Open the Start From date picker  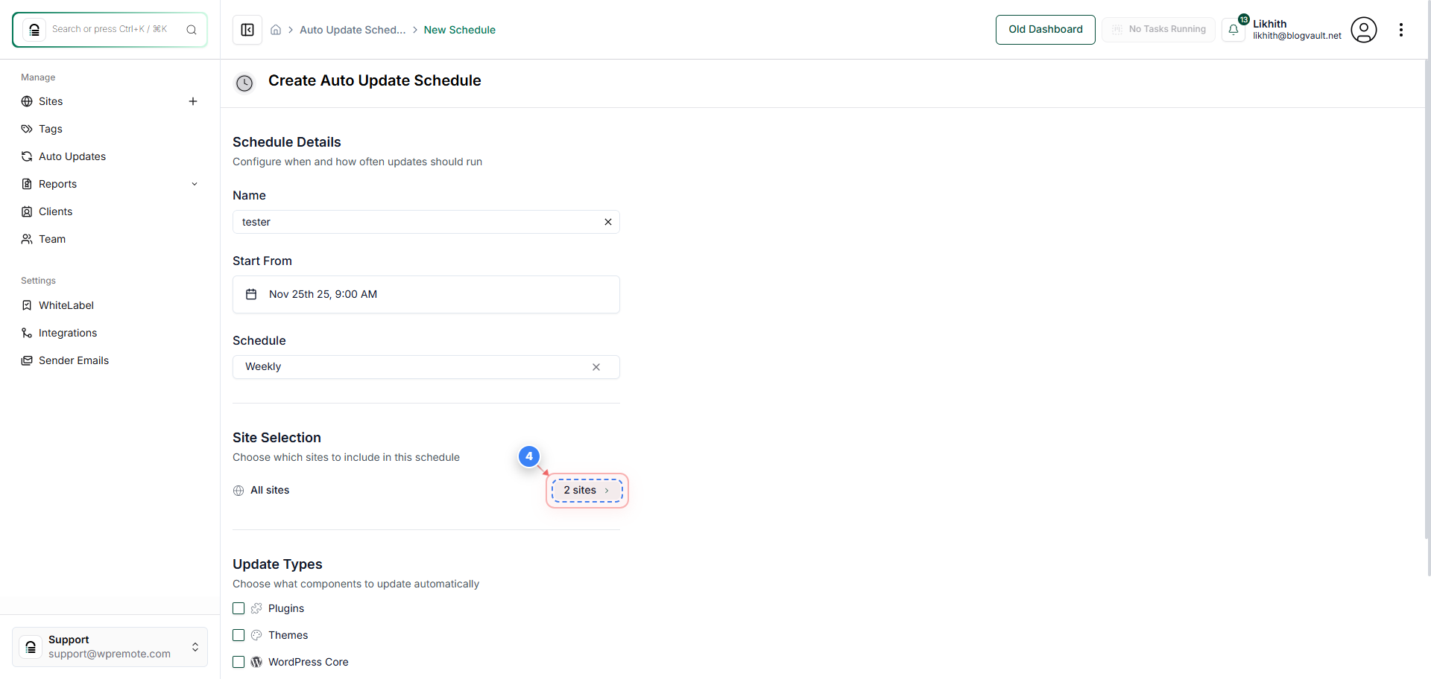[426, 294]
